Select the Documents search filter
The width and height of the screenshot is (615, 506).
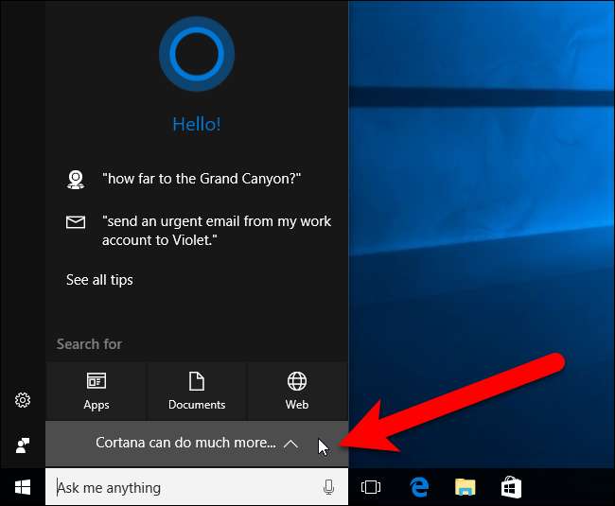[197, 391]
